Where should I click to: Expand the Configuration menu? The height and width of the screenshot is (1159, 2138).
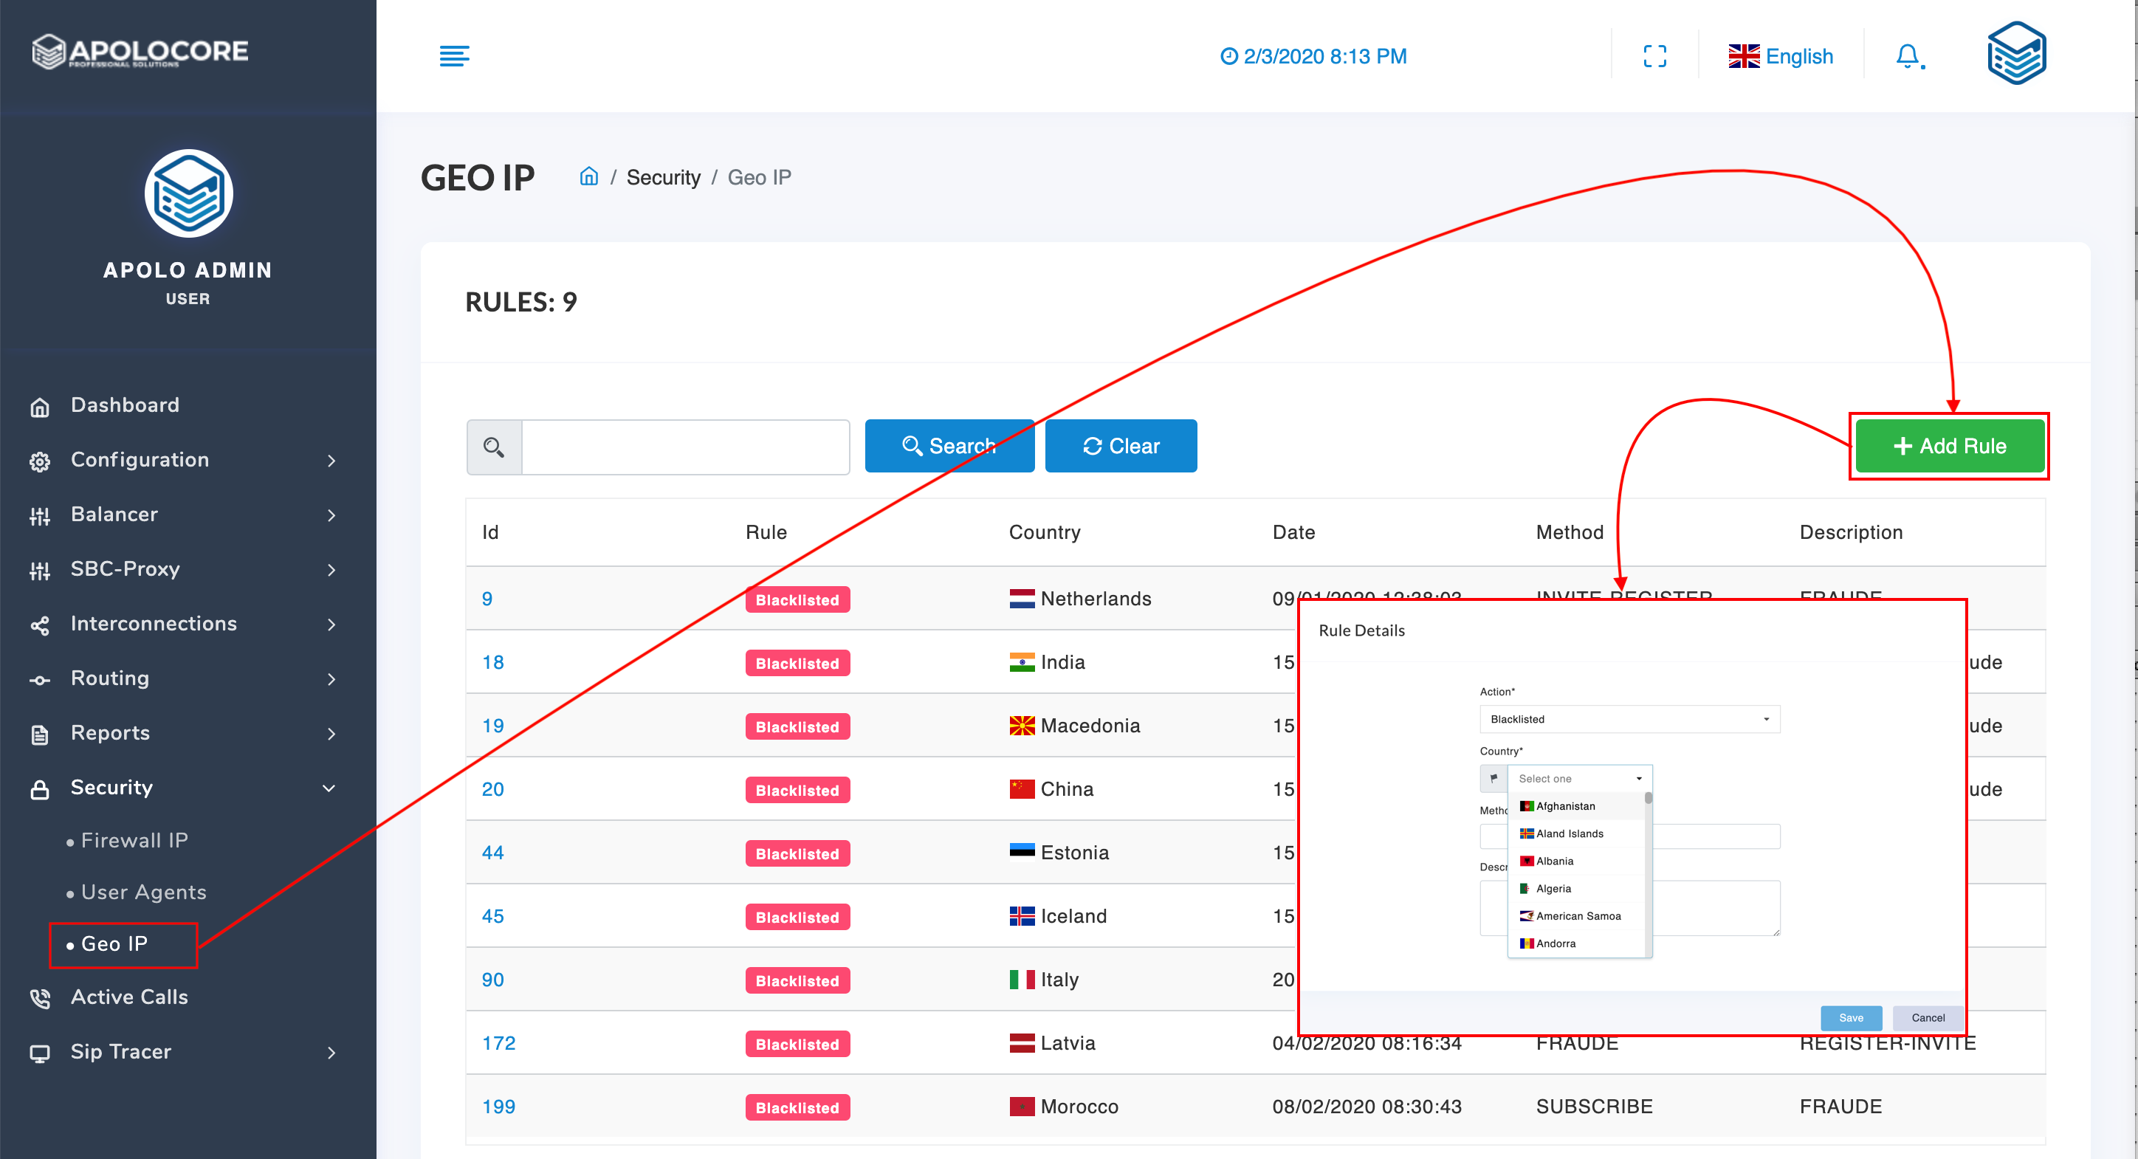(x=140, y=460)
